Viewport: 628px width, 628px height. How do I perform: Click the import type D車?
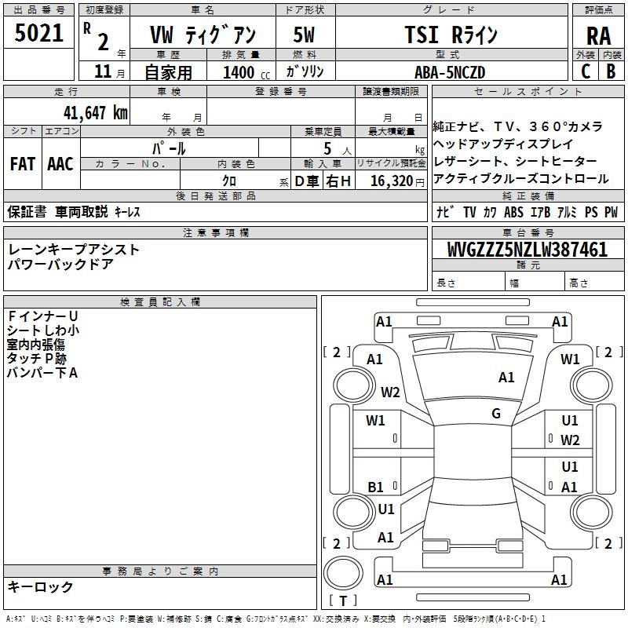coord(307,181)
